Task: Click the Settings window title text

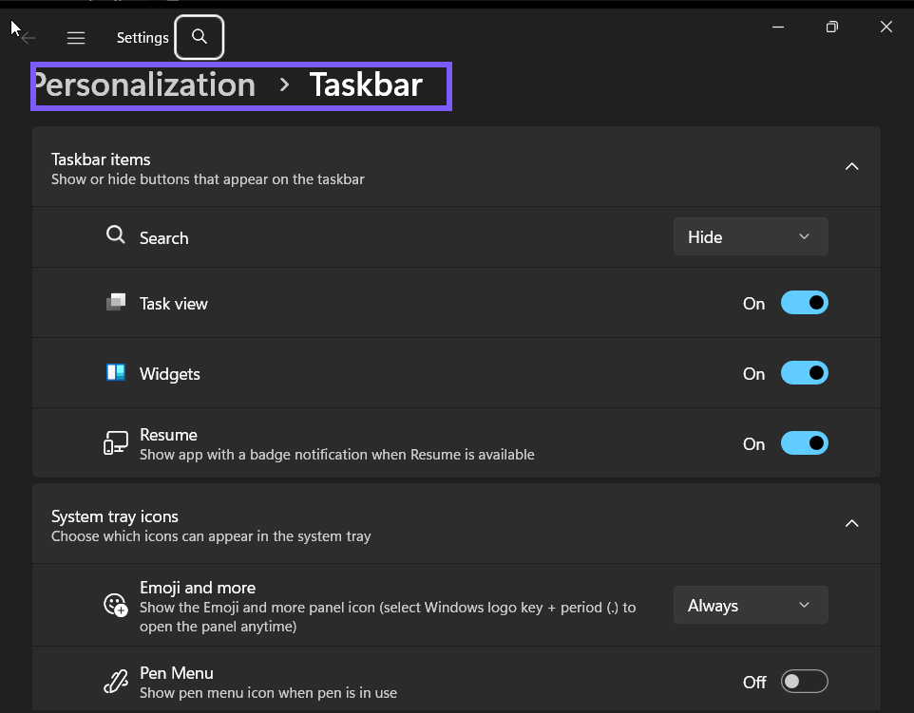Action: (143, 38)
